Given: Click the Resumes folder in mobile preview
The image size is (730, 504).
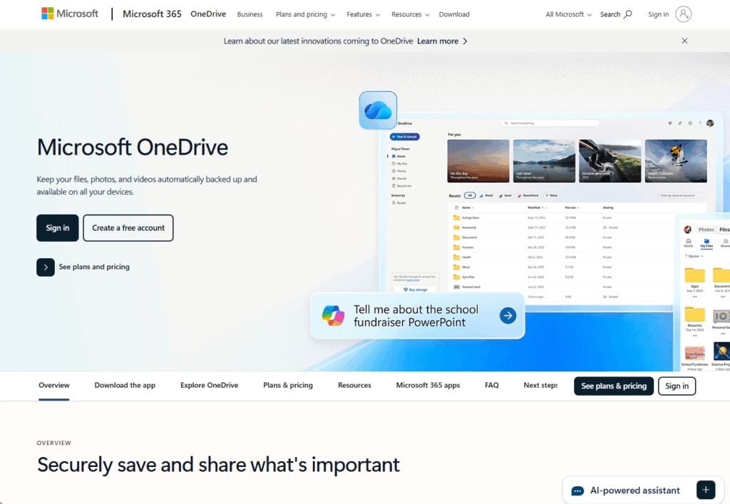Looking at the screenshot, I should [x=694, y=314].
